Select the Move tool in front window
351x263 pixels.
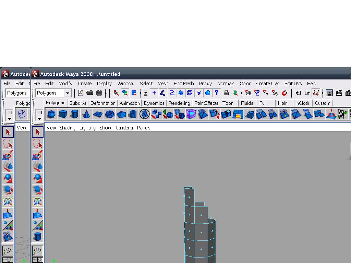tap(38, 167)
